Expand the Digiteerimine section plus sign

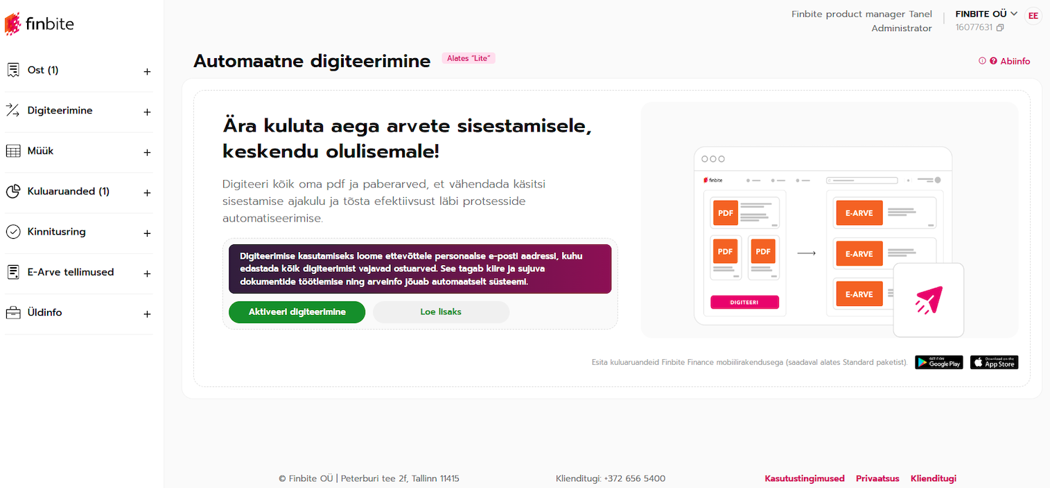[x=147, y=111]
